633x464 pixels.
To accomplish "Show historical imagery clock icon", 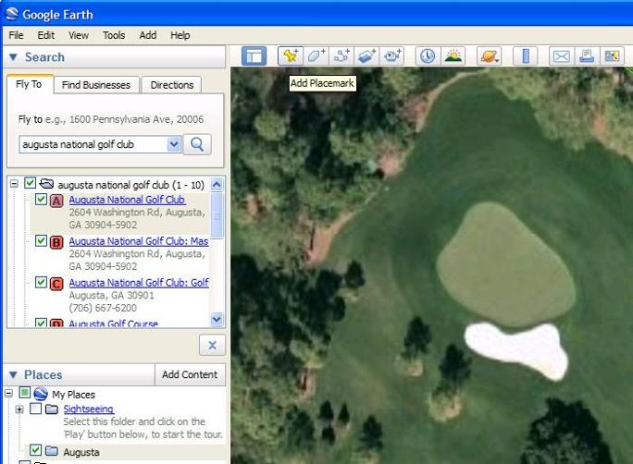I will pyautogui.click(x=428, y=56).
